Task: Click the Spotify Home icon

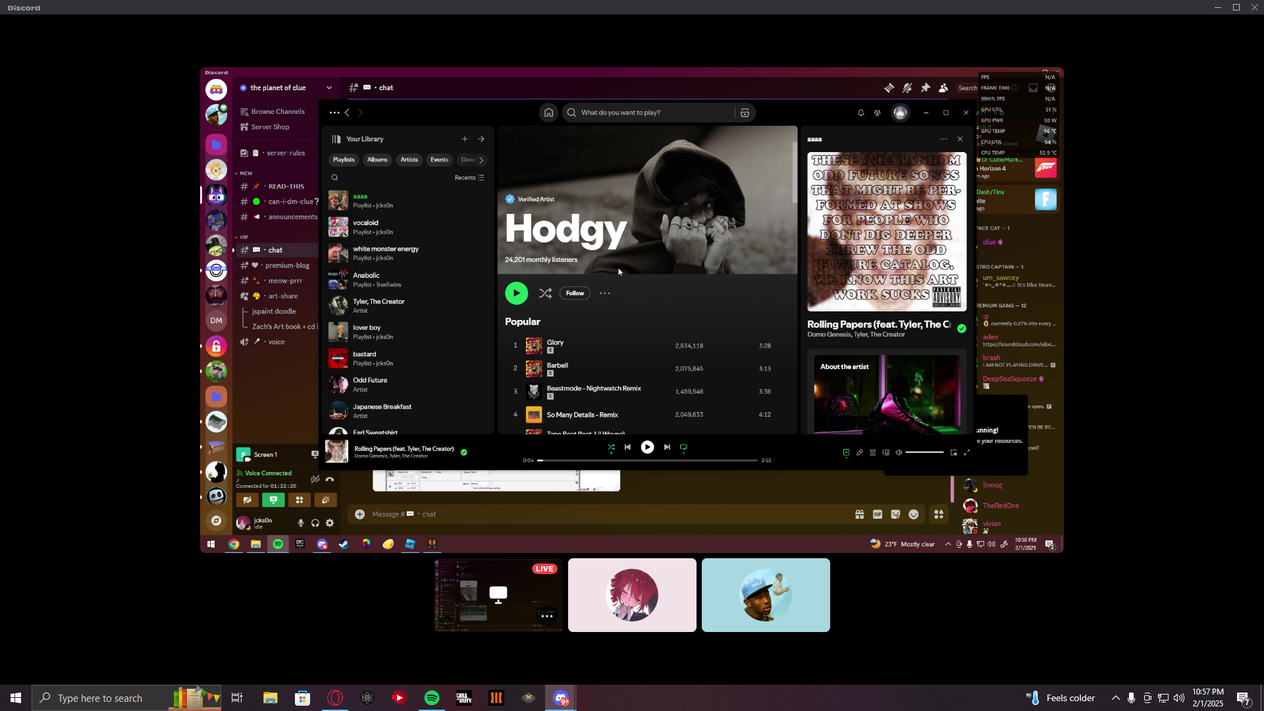Action: click(548, 113)
